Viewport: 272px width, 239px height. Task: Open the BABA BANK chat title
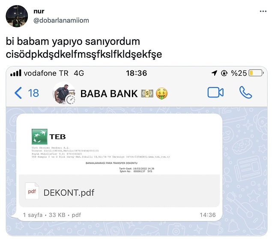coord(109,94)
